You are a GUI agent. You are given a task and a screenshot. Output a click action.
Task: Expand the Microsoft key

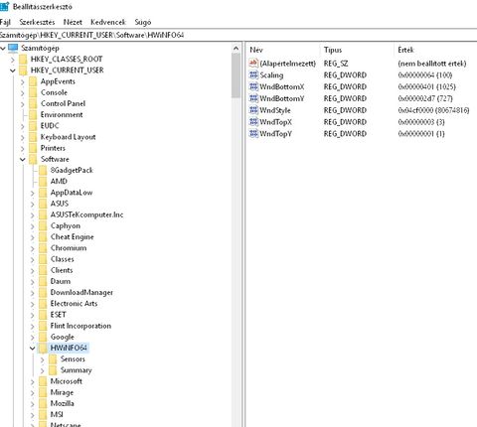coord(33,381)
